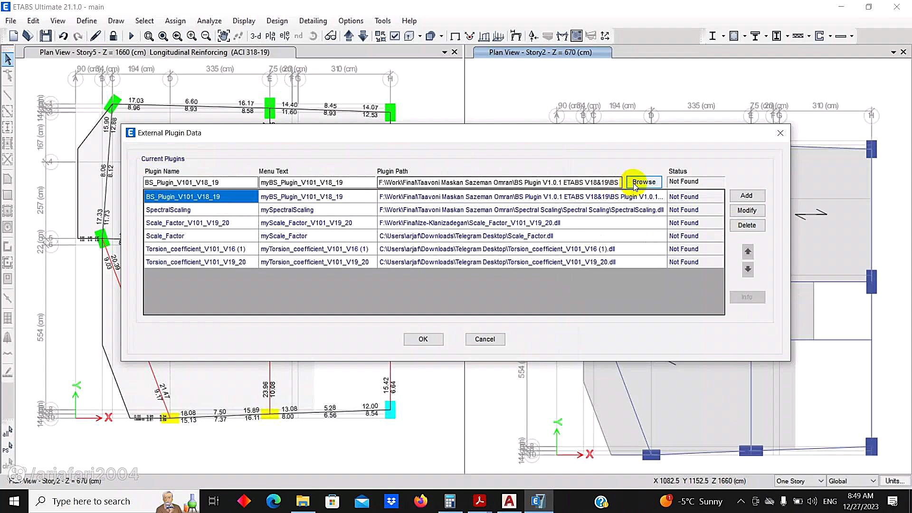This screenshot has width=912, height=513.
Task: Open the object shrink toggle dropdown arrow
Action: pos(441,36)
